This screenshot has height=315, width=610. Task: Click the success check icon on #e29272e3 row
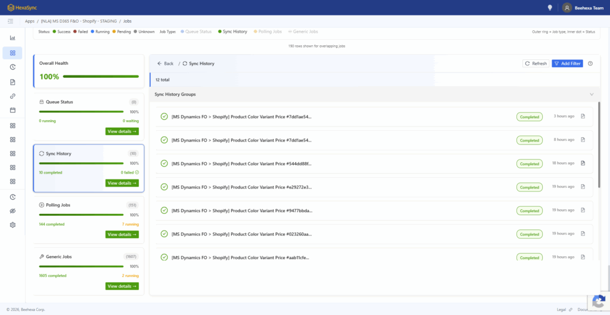coord(164,187)
